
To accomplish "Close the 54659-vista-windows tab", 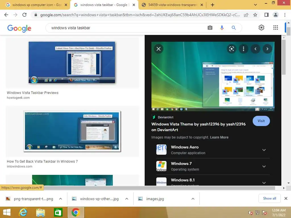I will pos(202,5).
